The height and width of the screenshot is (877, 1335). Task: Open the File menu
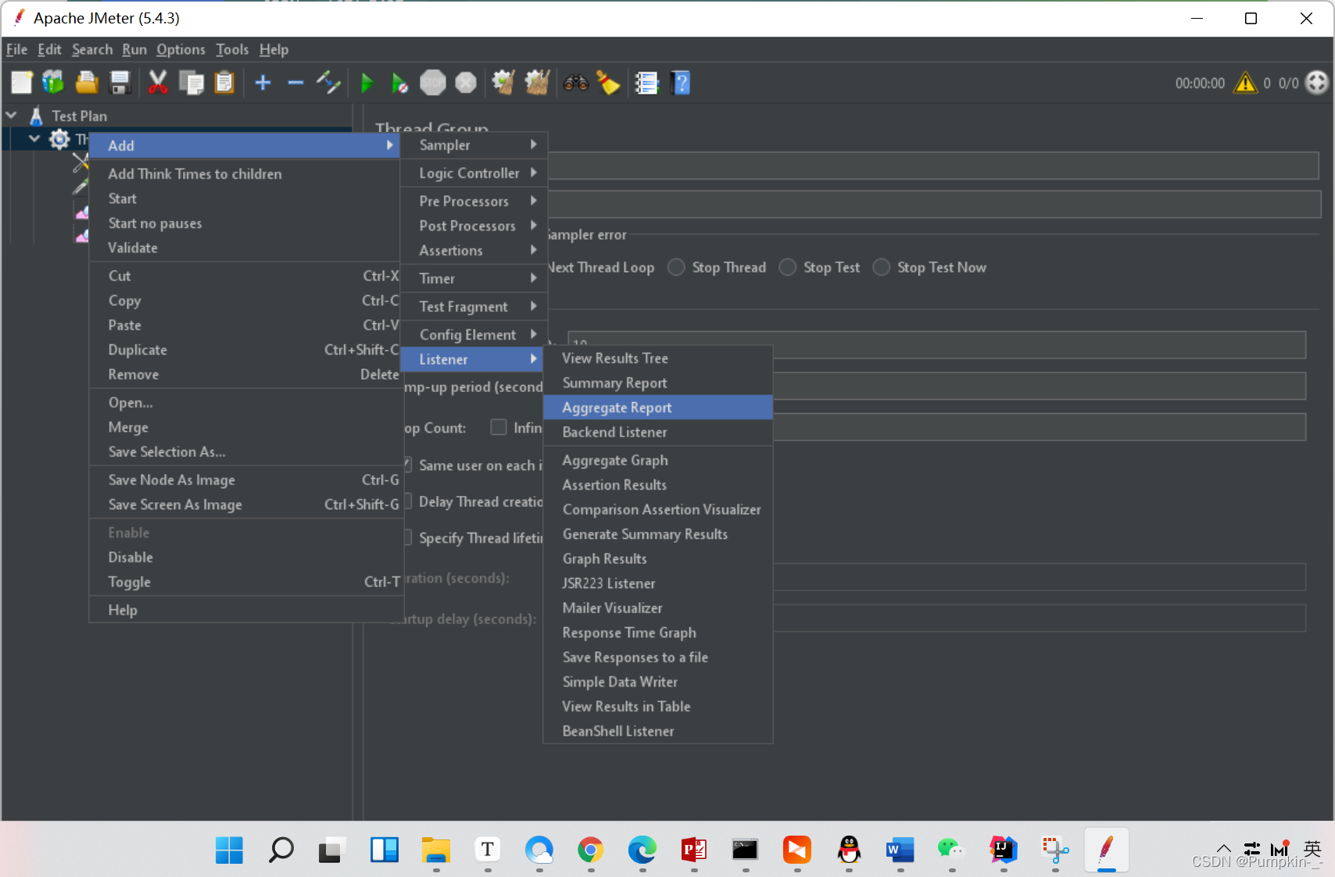(x=16, y=49)
